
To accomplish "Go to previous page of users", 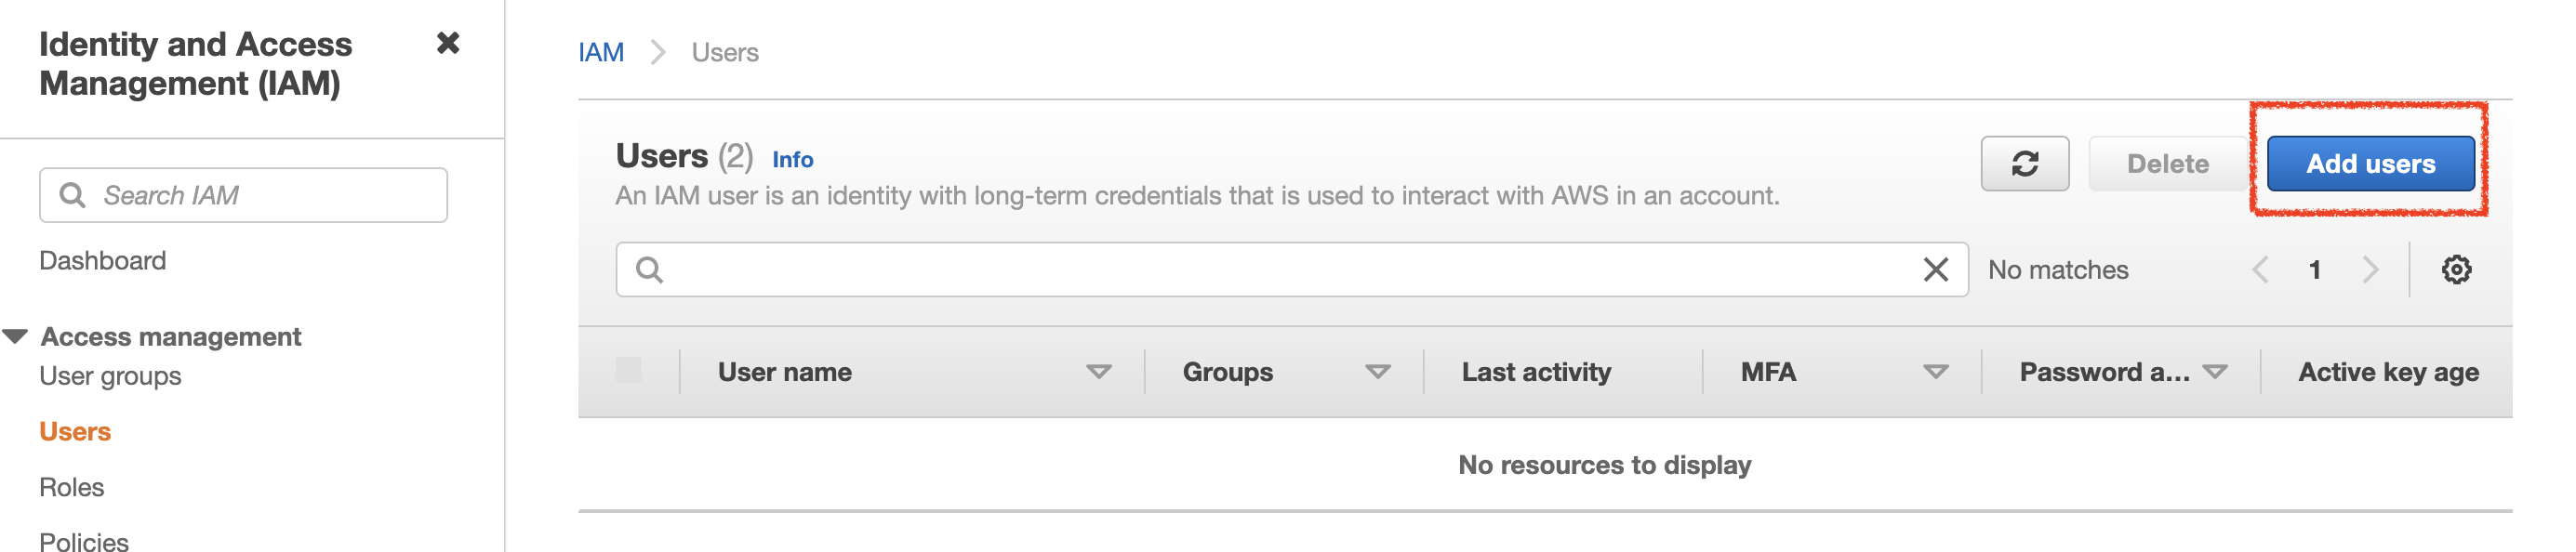I will [x=2260, y=269].
